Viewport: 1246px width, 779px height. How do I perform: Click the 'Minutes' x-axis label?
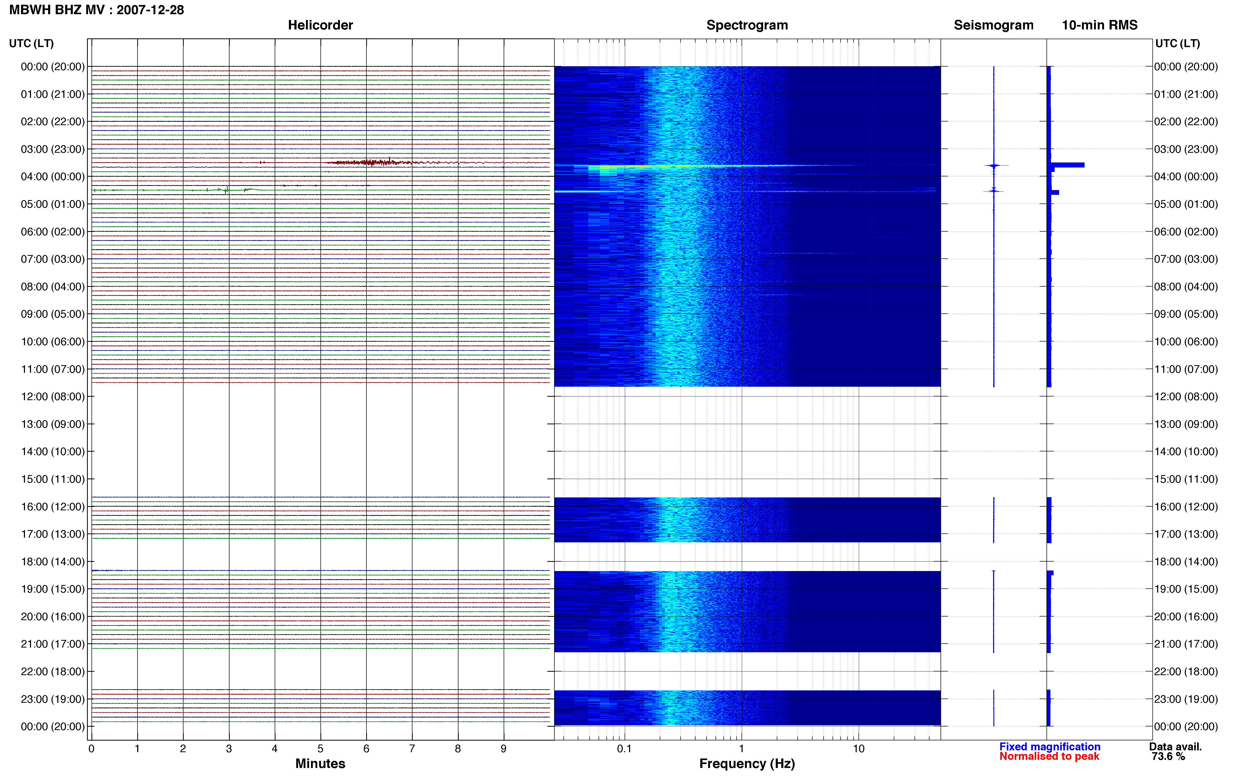(320, 763)
